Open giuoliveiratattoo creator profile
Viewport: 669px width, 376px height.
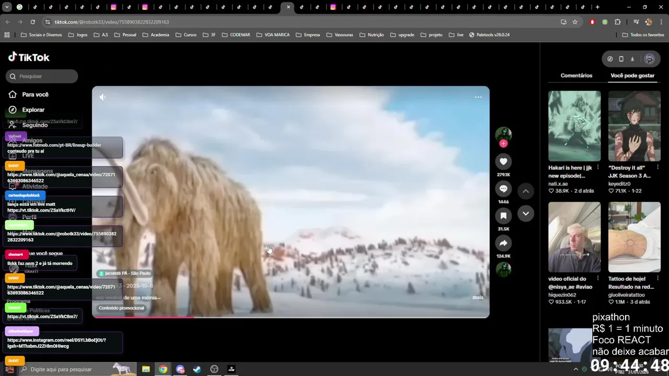coord(627,295)
